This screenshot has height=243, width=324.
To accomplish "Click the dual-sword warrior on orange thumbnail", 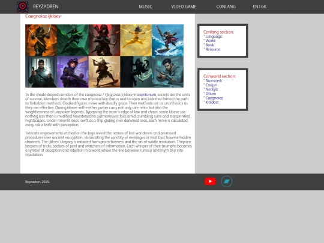I will pyautogui.click(x=41, y=40).
